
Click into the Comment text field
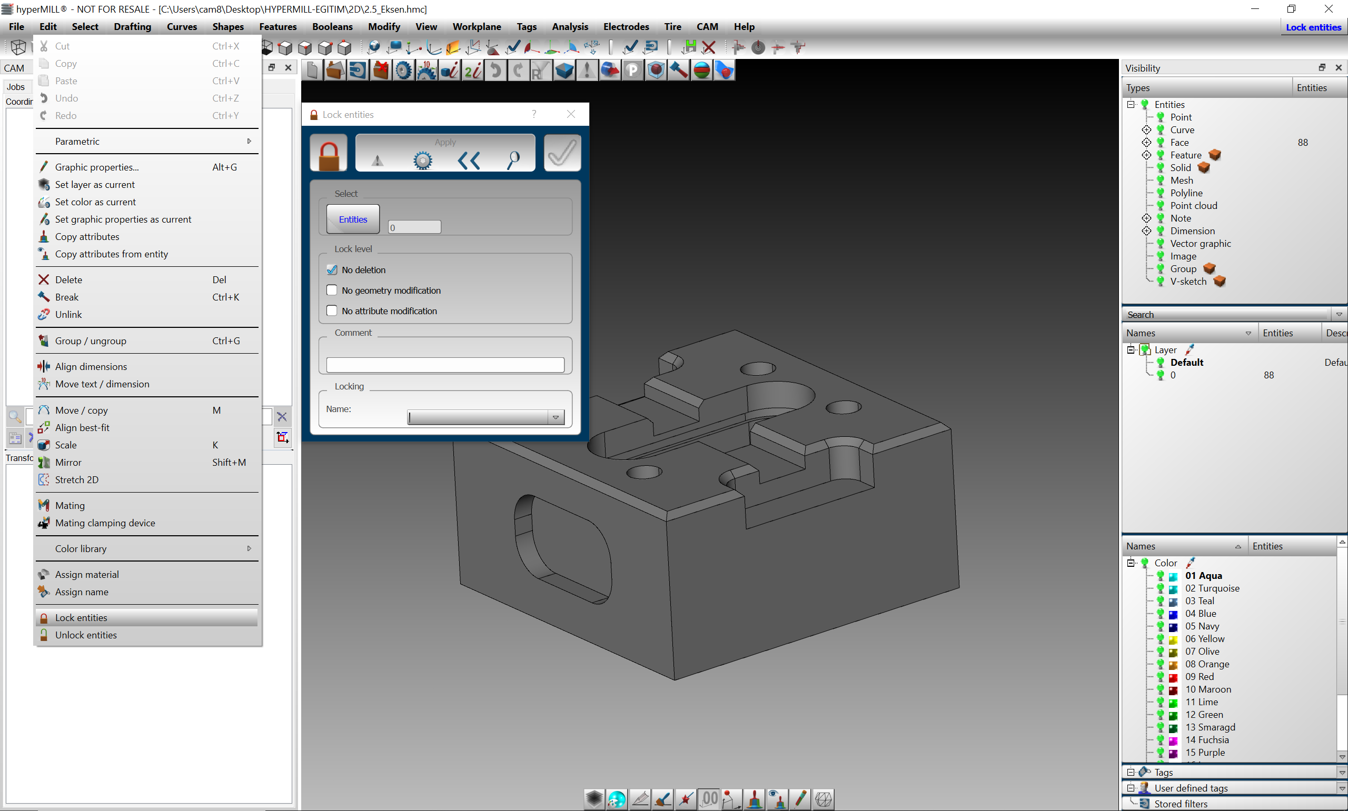click(445, 365)
